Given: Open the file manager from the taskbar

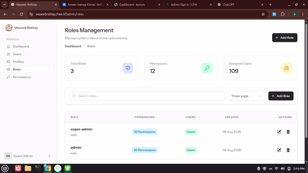Looking at the screenshot, I should click(x=28, y=168).
